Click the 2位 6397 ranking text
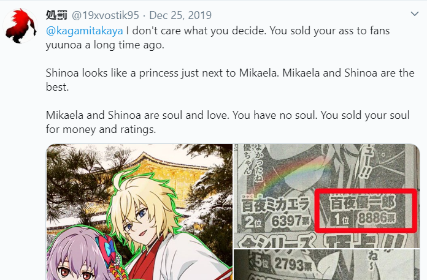 click(x=277, y=222)
